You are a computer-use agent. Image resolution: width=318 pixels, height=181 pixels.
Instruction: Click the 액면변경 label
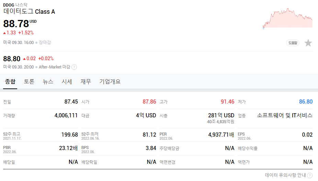(x=167, y=162)
